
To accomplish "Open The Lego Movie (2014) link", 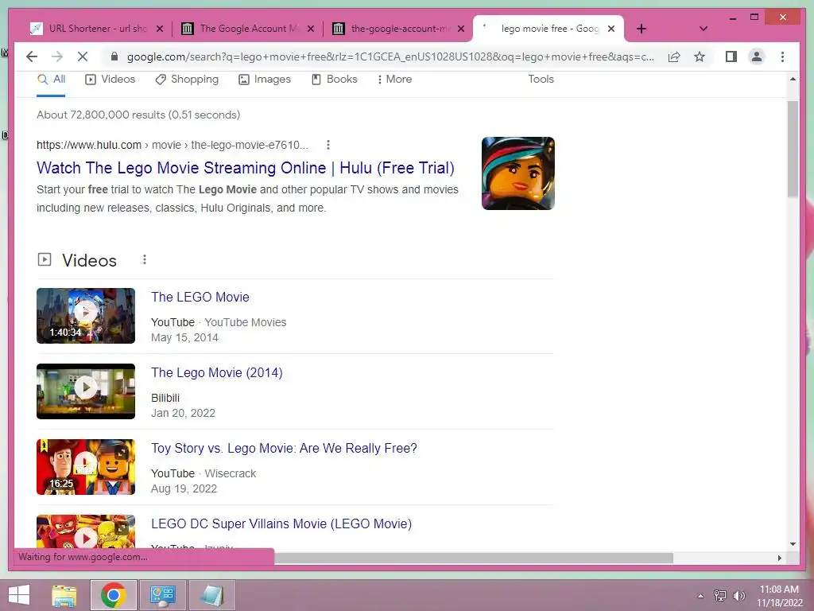I will 217,372.
